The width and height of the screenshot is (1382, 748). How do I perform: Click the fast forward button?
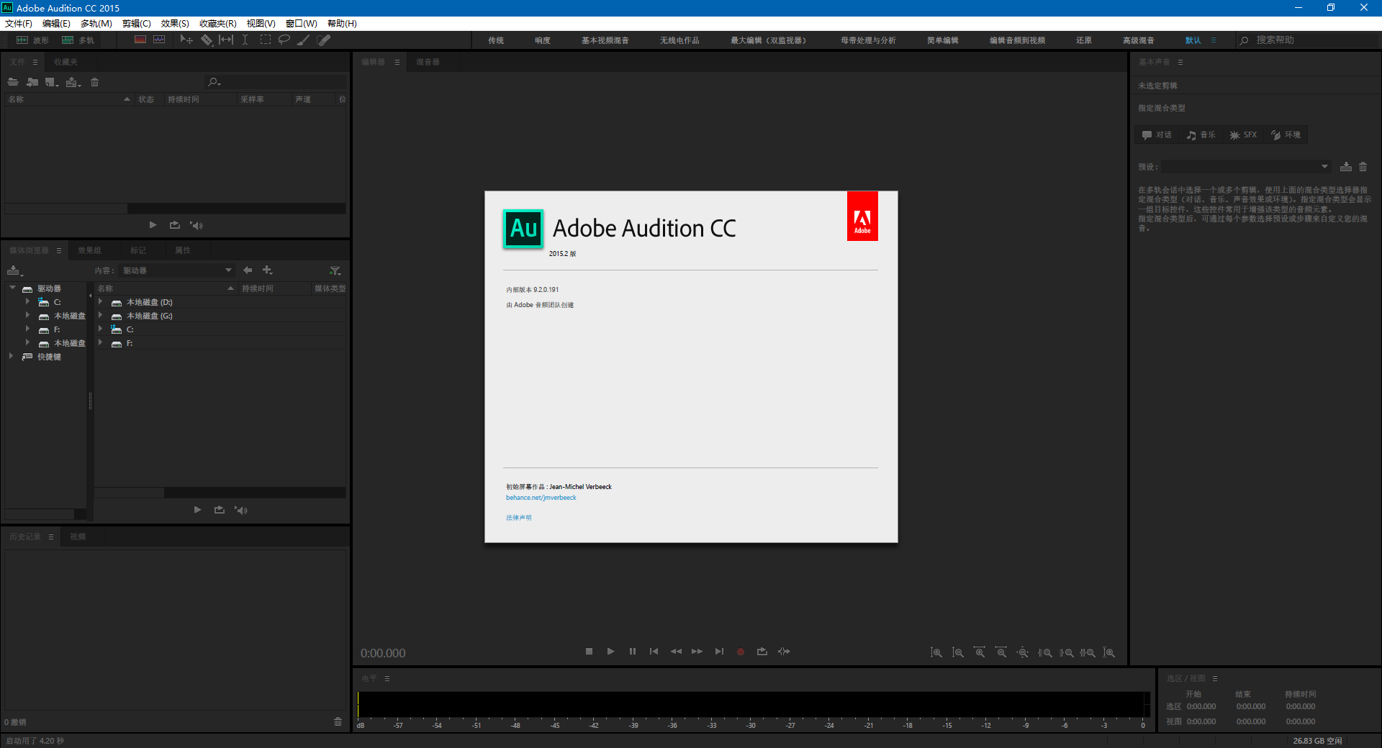click(697, 652)
